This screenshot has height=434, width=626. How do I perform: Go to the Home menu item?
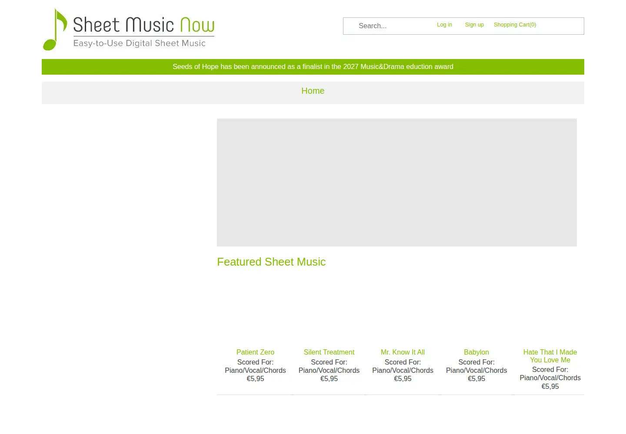(313, 91)
